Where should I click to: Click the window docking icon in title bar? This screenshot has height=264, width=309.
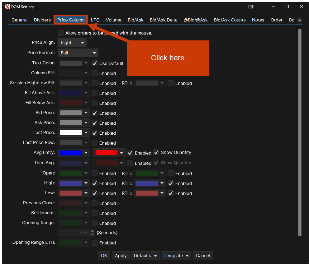tap(251, 7)
